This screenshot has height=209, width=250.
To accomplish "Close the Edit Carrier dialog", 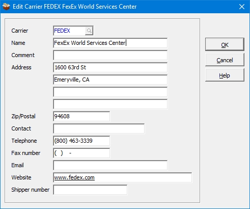I will 242,7.
